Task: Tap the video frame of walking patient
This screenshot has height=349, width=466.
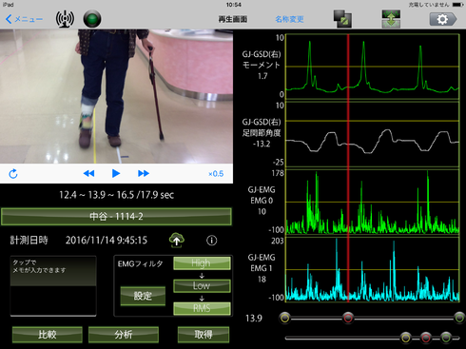Action: pos(116,96)
